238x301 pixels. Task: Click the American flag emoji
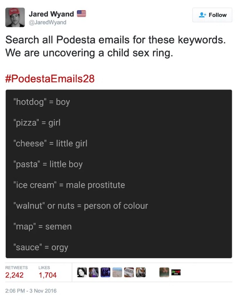(81, 14)
